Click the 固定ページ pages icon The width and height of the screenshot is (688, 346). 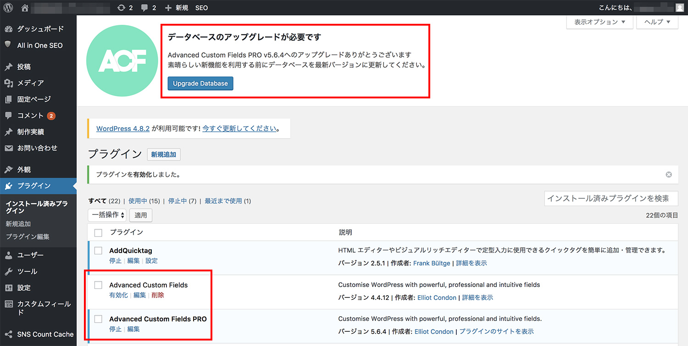(x=8, y=99)
